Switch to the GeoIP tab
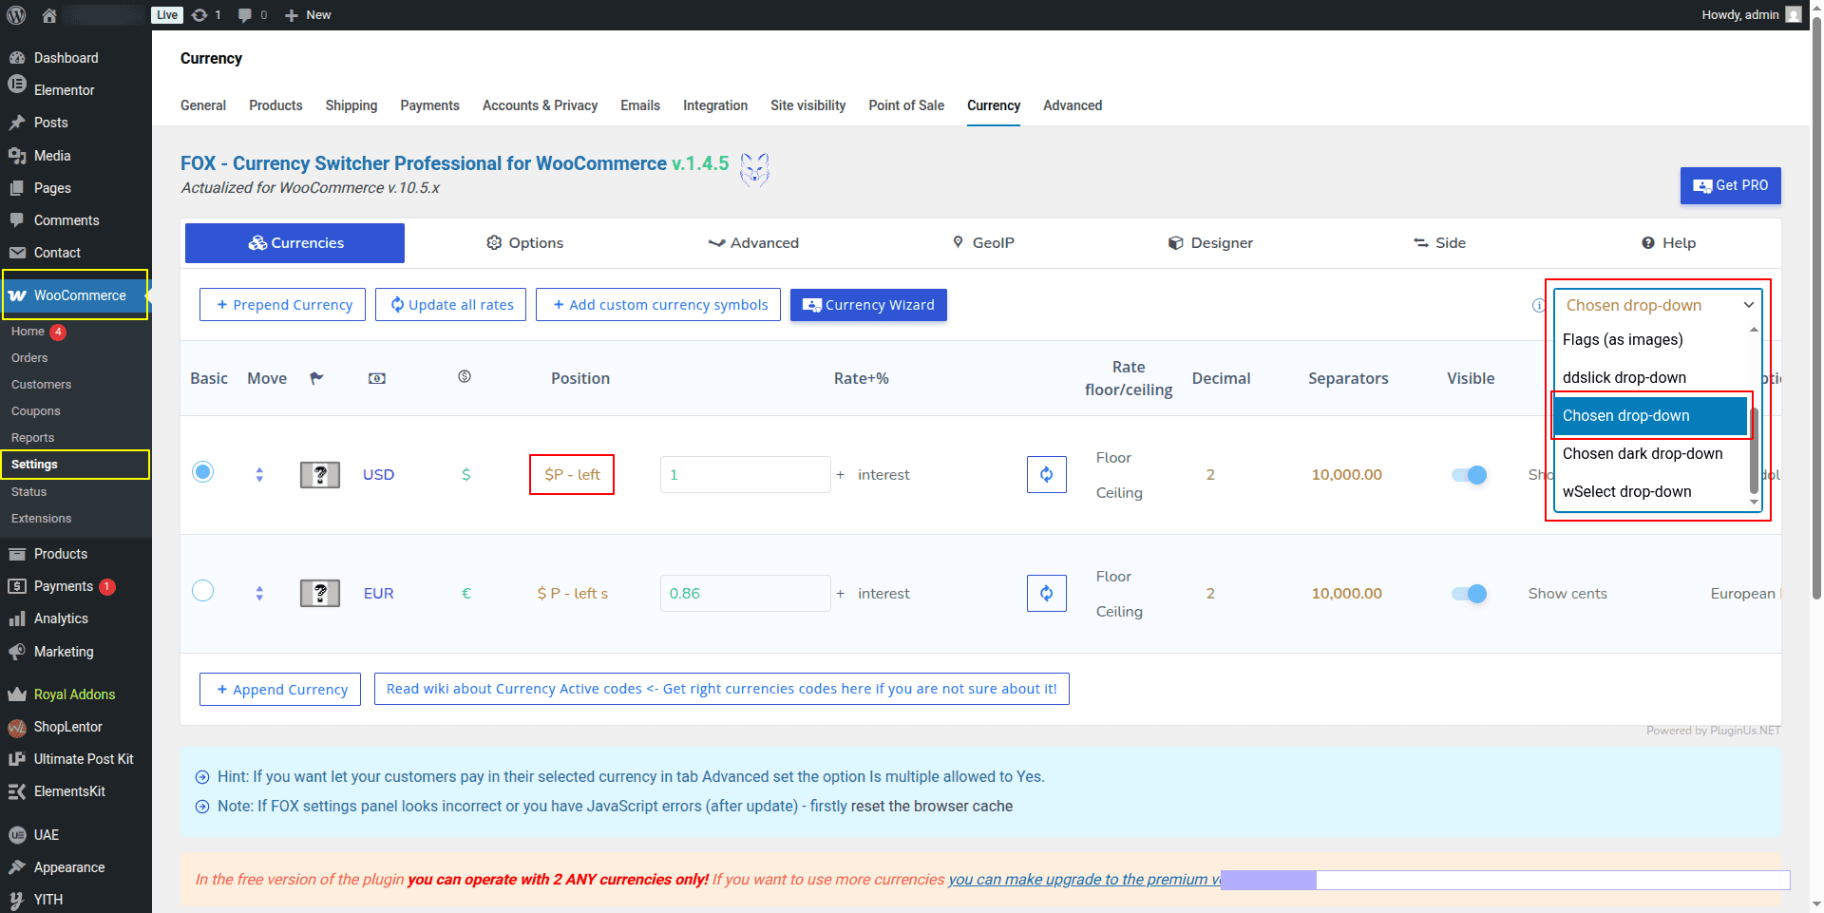1824x913 pixels. click(983, 243)
